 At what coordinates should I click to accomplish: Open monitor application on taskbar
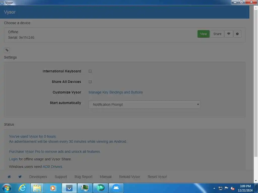[85, 188]
